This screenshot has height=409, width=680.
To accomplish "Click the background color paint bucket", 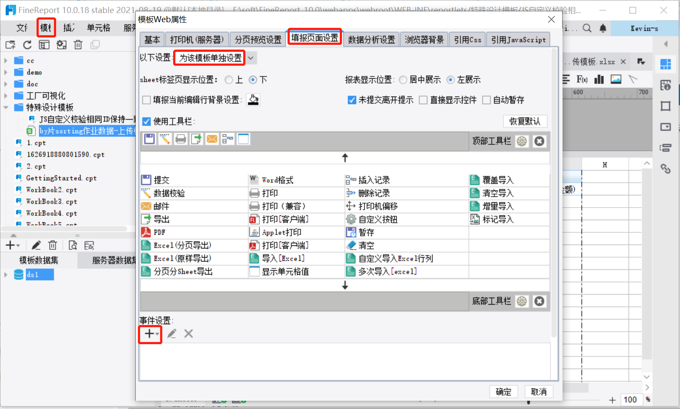I will tap(253, 100).
